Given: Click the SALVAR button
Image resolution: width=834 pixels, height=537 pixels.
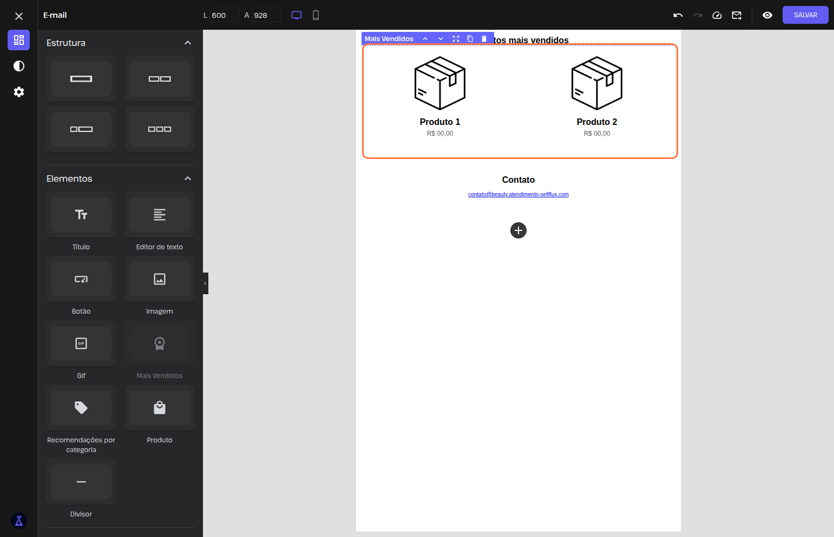Looking at the screenshot, I should [805, 15].
